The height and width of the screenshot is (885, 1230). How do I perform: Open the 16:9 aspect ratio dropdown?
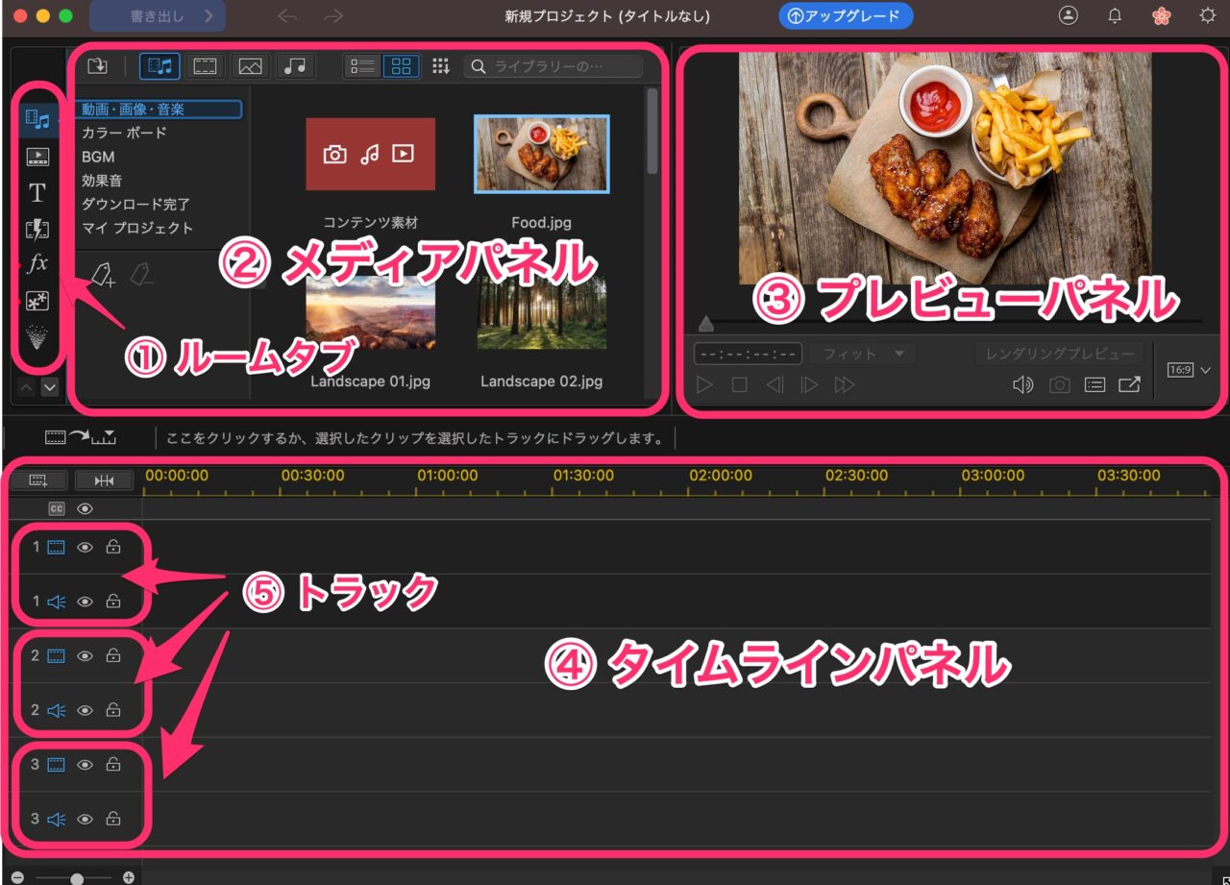1188,370
